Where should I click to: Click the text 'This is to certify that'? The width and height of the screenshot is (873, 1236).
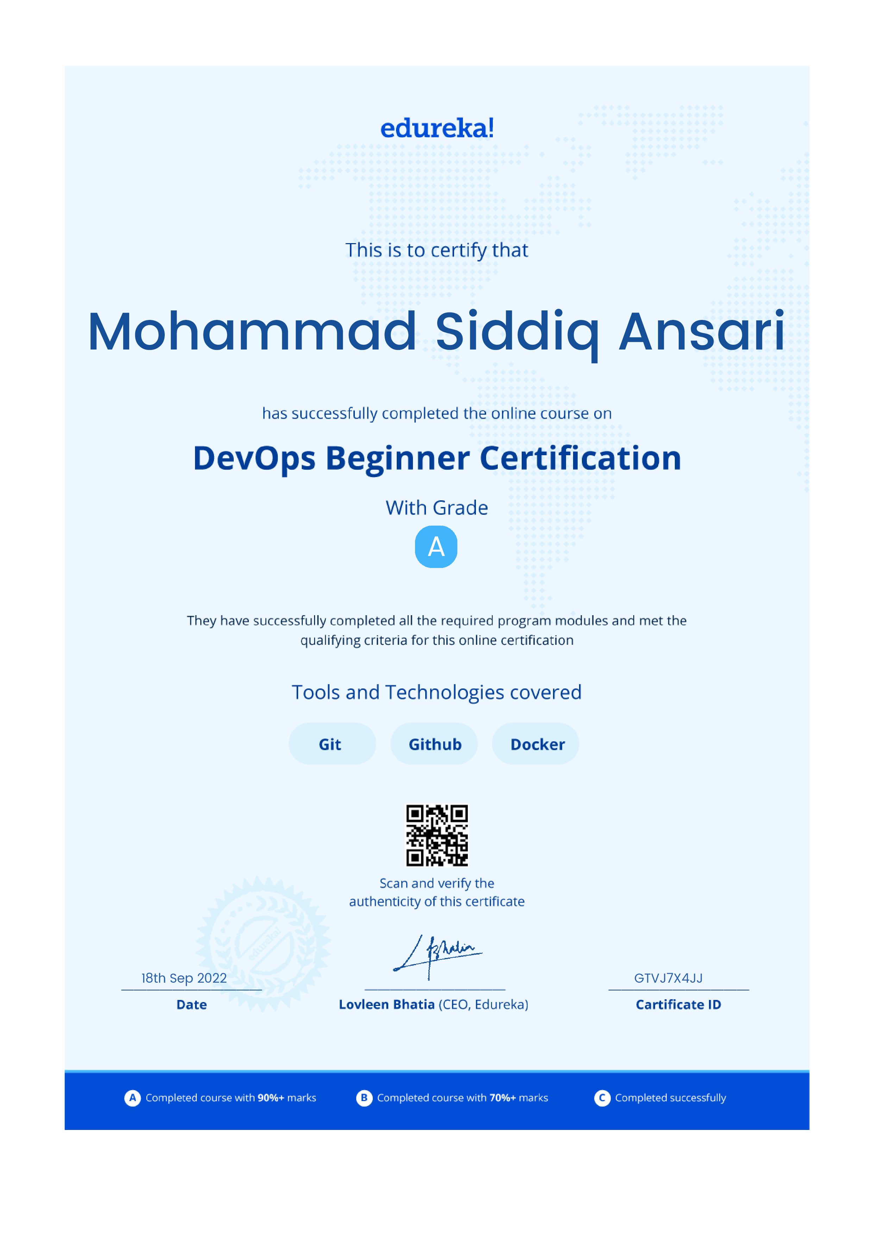[437, 250]
